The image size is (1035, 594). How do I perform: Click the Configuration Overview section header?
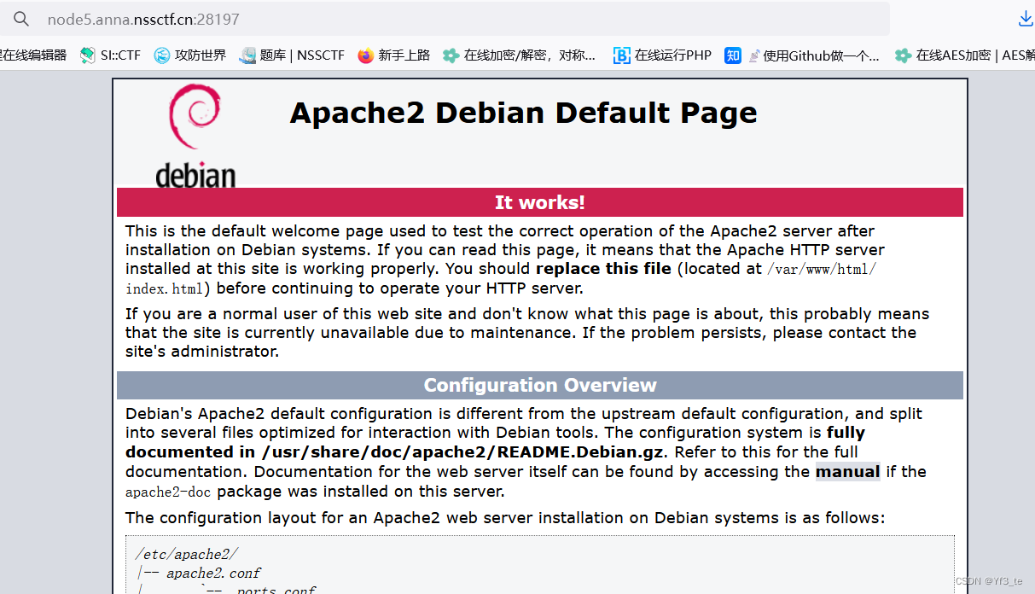tap(540, 385)
